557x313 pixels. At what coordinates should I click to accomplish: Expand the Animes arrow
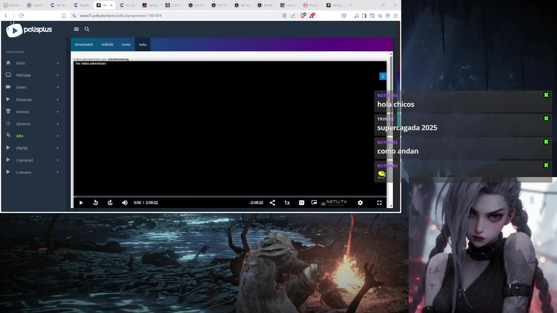pyautogui.click(x=57, y=112)
